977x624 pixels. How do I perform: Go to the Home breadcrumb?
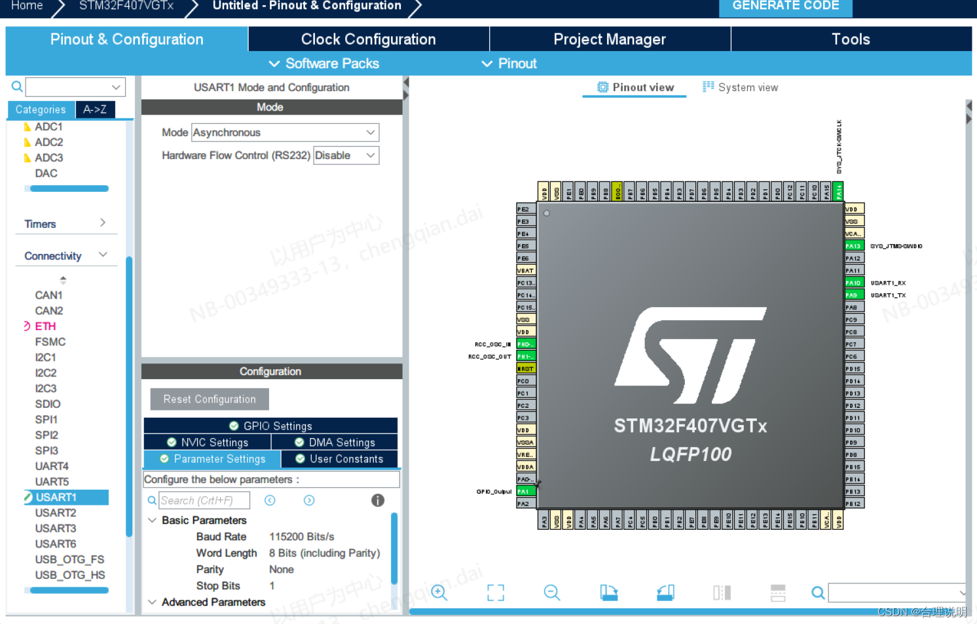(x=27, y=6)
